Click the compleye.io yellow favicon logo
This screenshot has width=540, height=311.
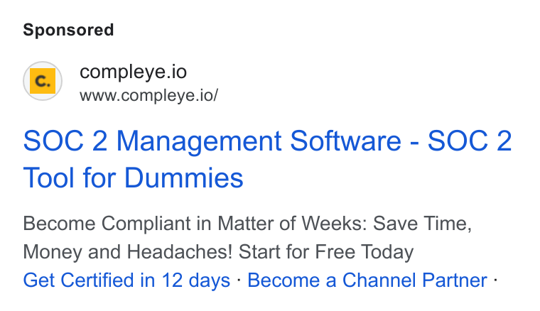(x=43, y=81)
